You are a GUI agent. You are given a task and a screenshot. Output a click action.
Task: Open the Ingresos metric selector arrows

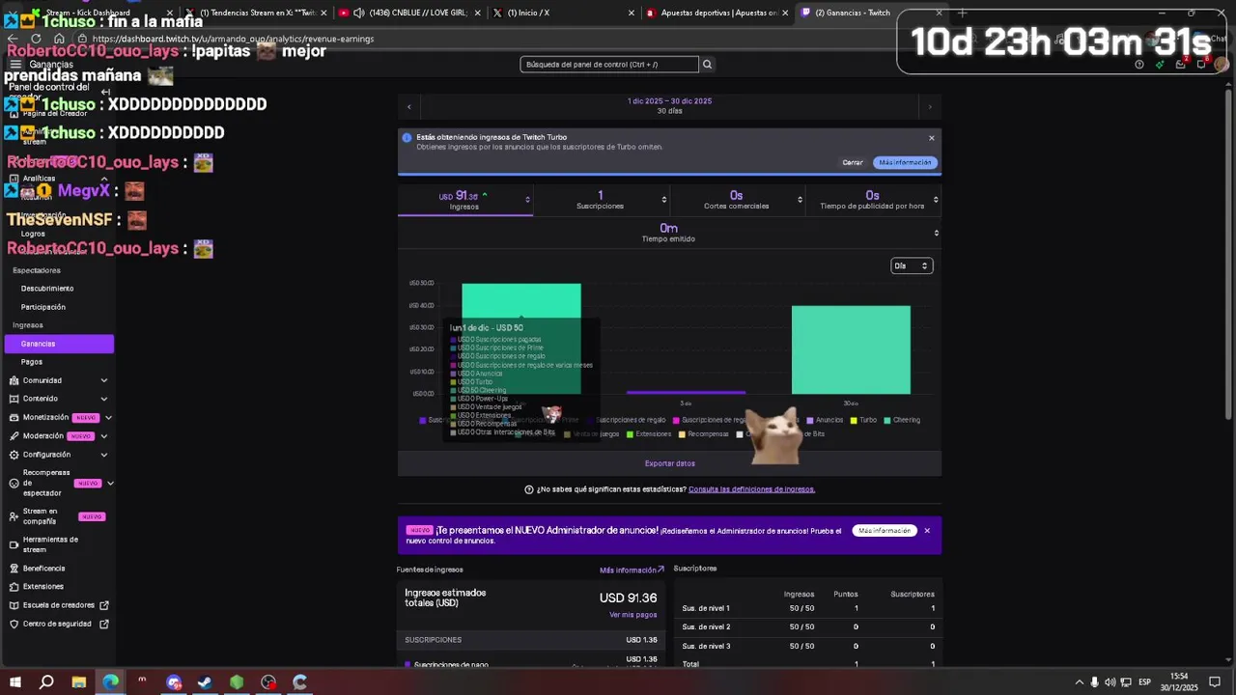point(527,200)
